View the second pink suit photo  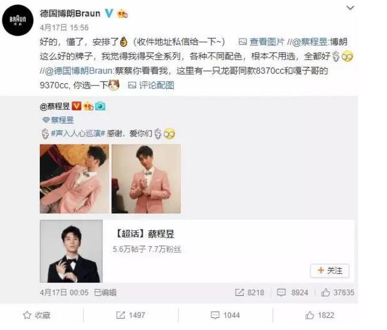(x=146, y=179)
